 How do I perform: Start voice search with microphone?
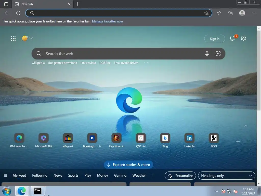207,54
